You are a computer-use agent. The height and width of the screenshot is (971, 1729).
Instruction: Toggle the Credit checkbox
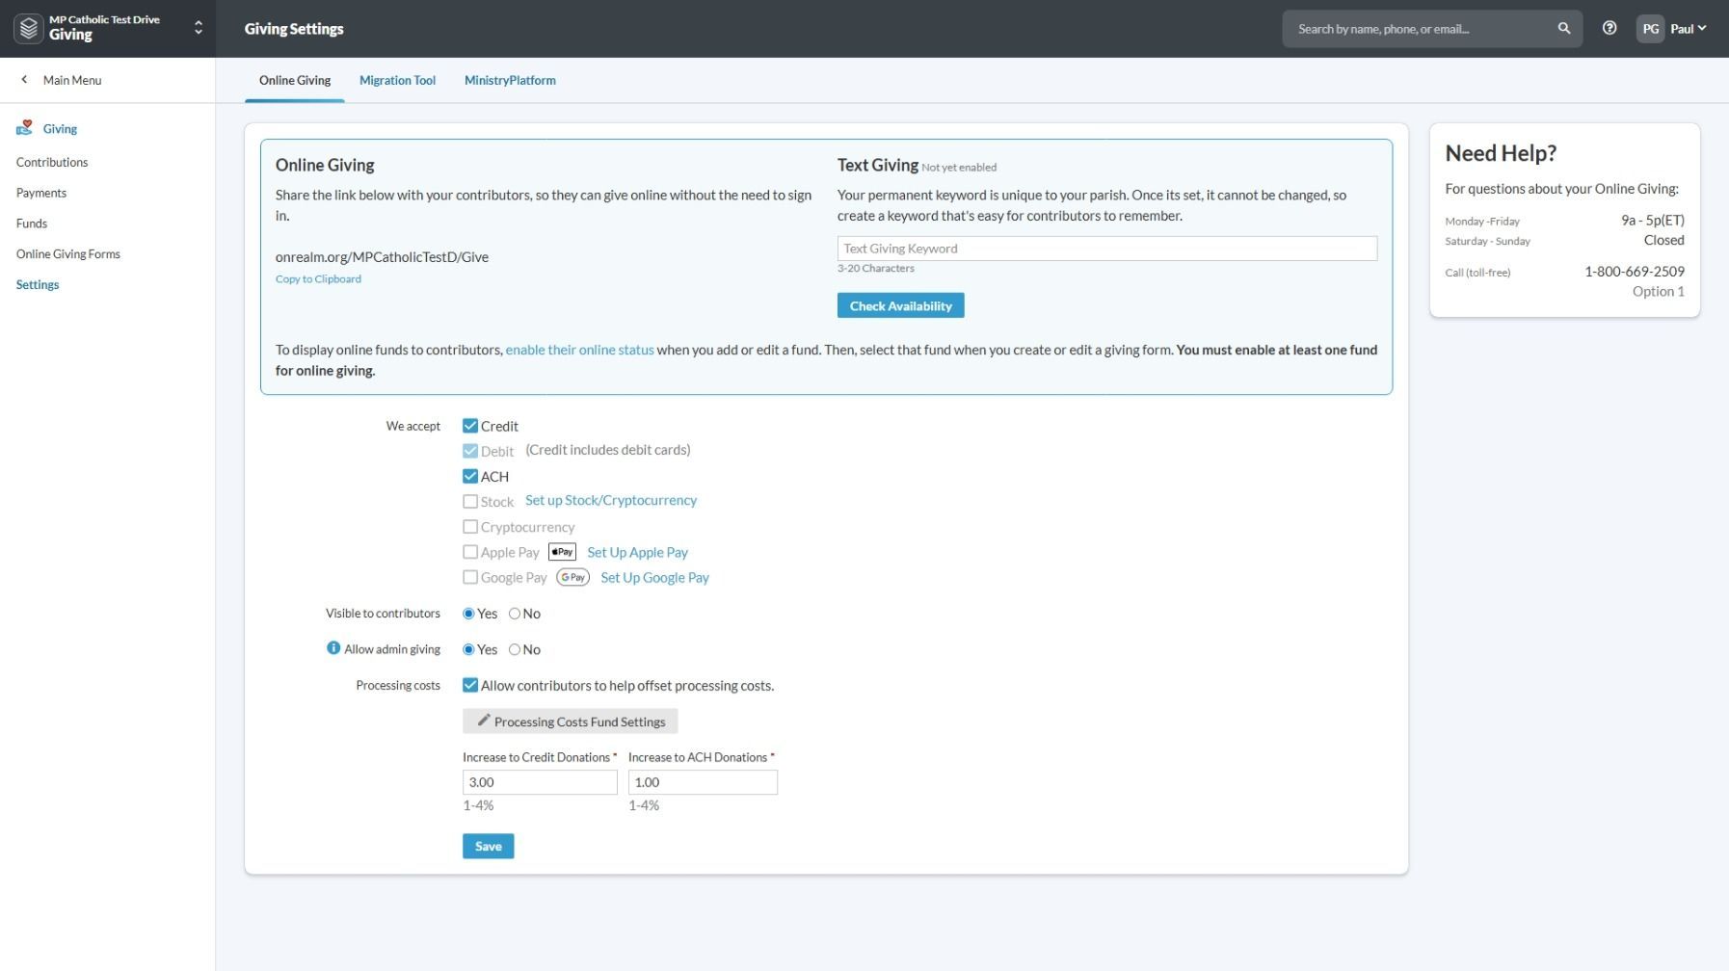pos(470,426)
